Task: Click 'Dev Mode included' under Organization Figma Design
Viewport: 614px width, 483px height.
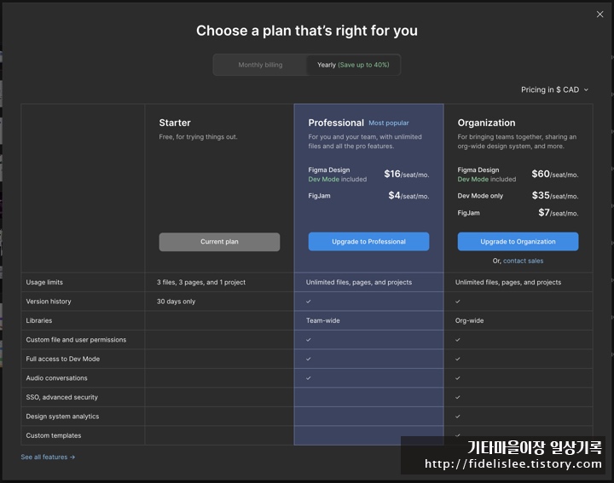Action: tap(486, 179)
